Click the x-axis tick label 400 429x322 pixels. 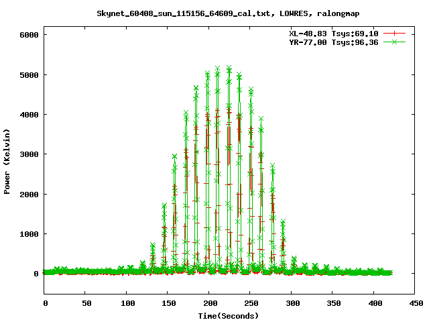pyautogui.click(x=375, y=303)
